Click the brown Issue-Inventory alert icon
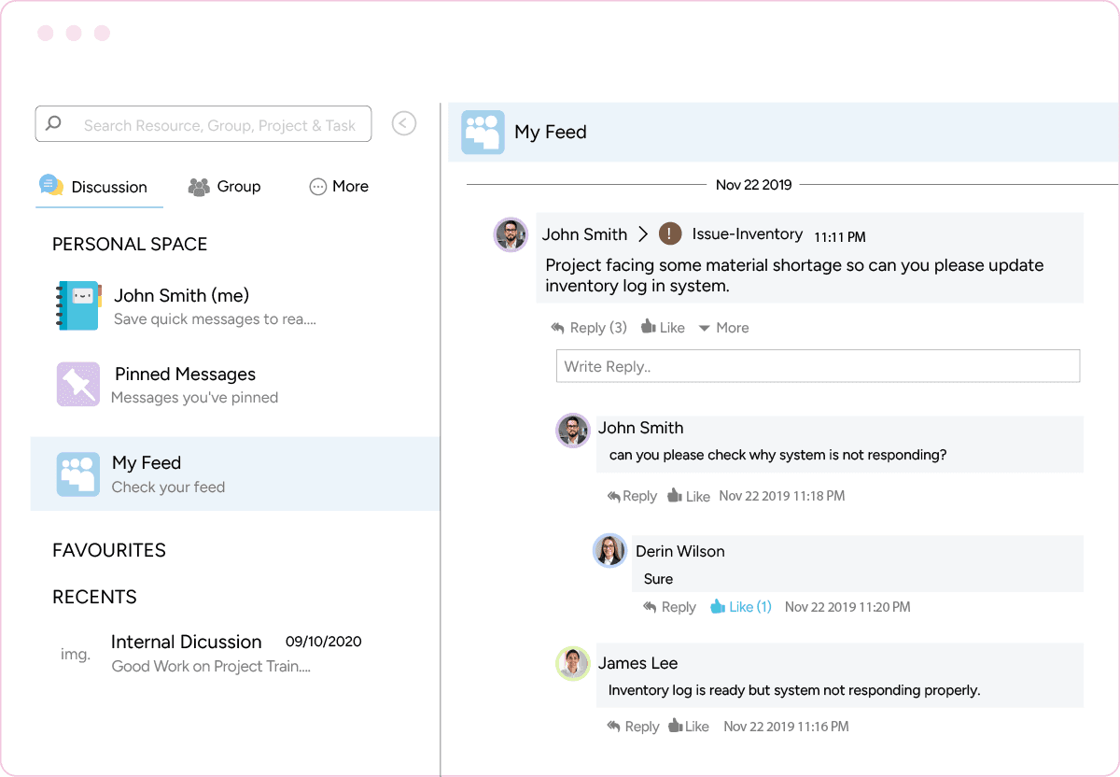This screenshot has height=777, width=1120. point(670,234)
